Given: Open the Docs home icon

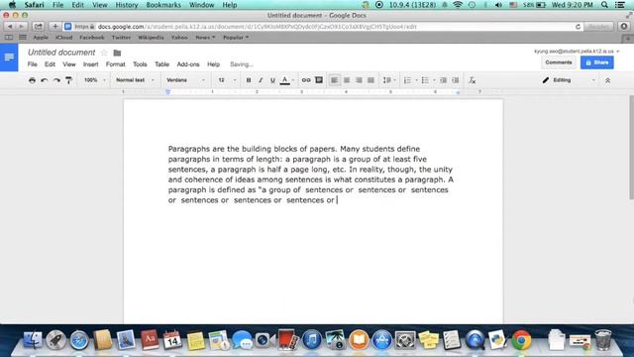Looking at the screenshot, I should pyautogui.click(x=9, y=58).
